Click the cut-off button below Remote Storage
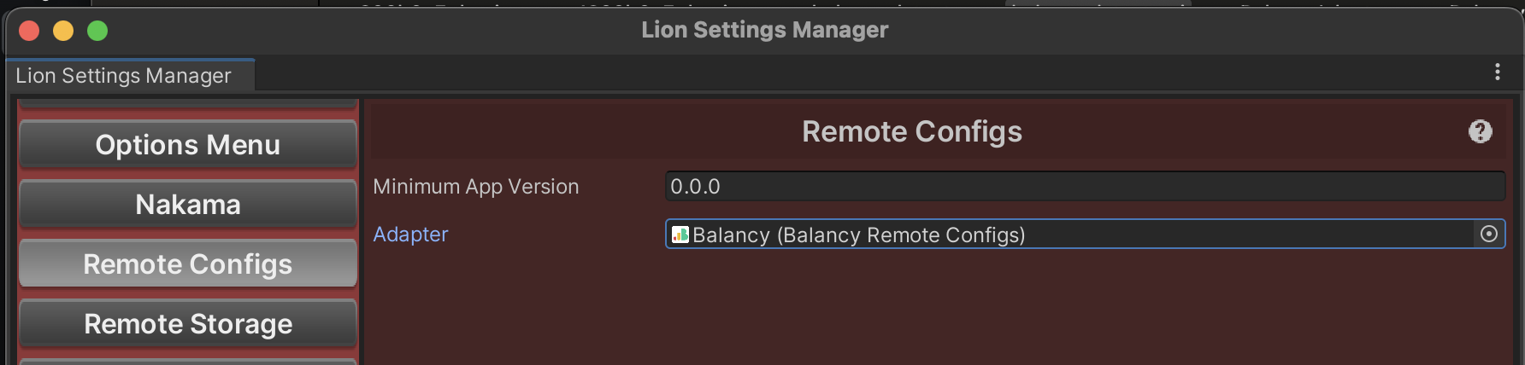 click(x=187, y=362)
